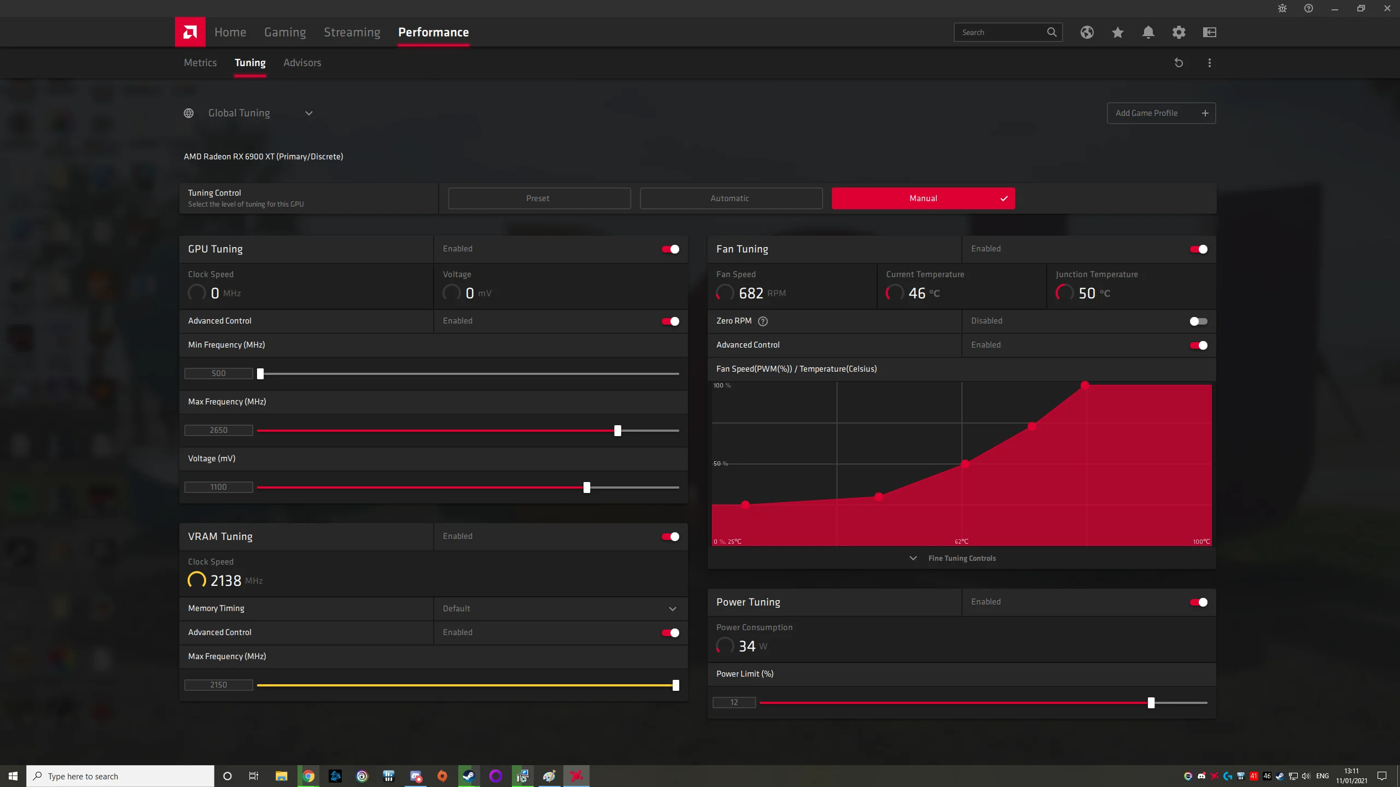The height and width of the screenshot is (787, 1400).
Task: Click Add Game Profile button
Action: tap(1161, 113)
